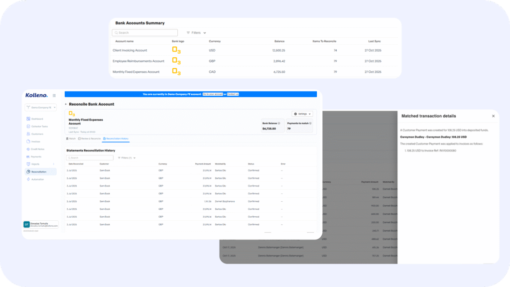Image resolution: width=510 pixels, height=287 pixels.
Task: Click bank logo of Client Invoicing Account
Action: pos(176,50)
